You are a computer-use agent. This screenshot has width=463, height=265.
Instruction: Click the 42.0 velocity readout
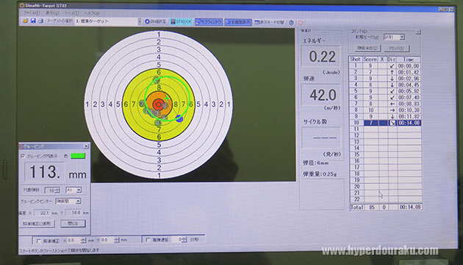(321, 95)
